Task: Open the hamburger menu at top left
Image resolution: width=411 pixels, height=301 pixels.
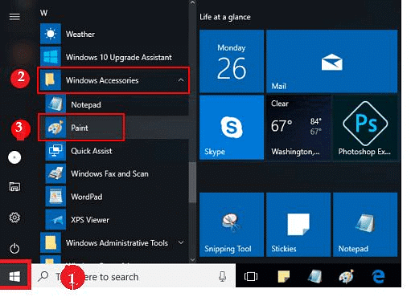Action: click(x=14, y=17)
